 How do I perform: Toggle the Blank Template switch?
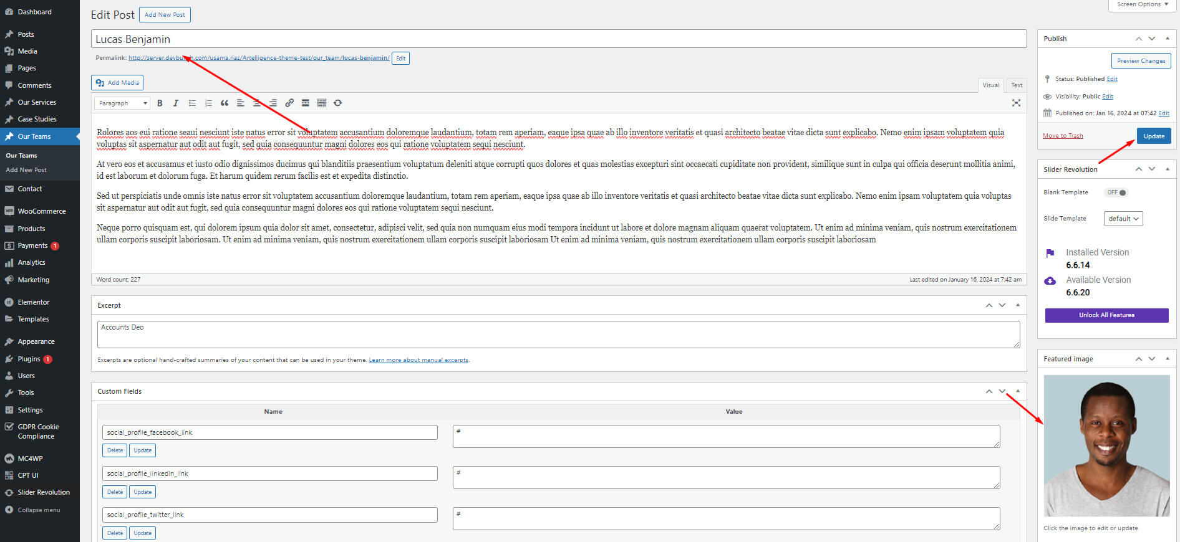(1116, 193)
